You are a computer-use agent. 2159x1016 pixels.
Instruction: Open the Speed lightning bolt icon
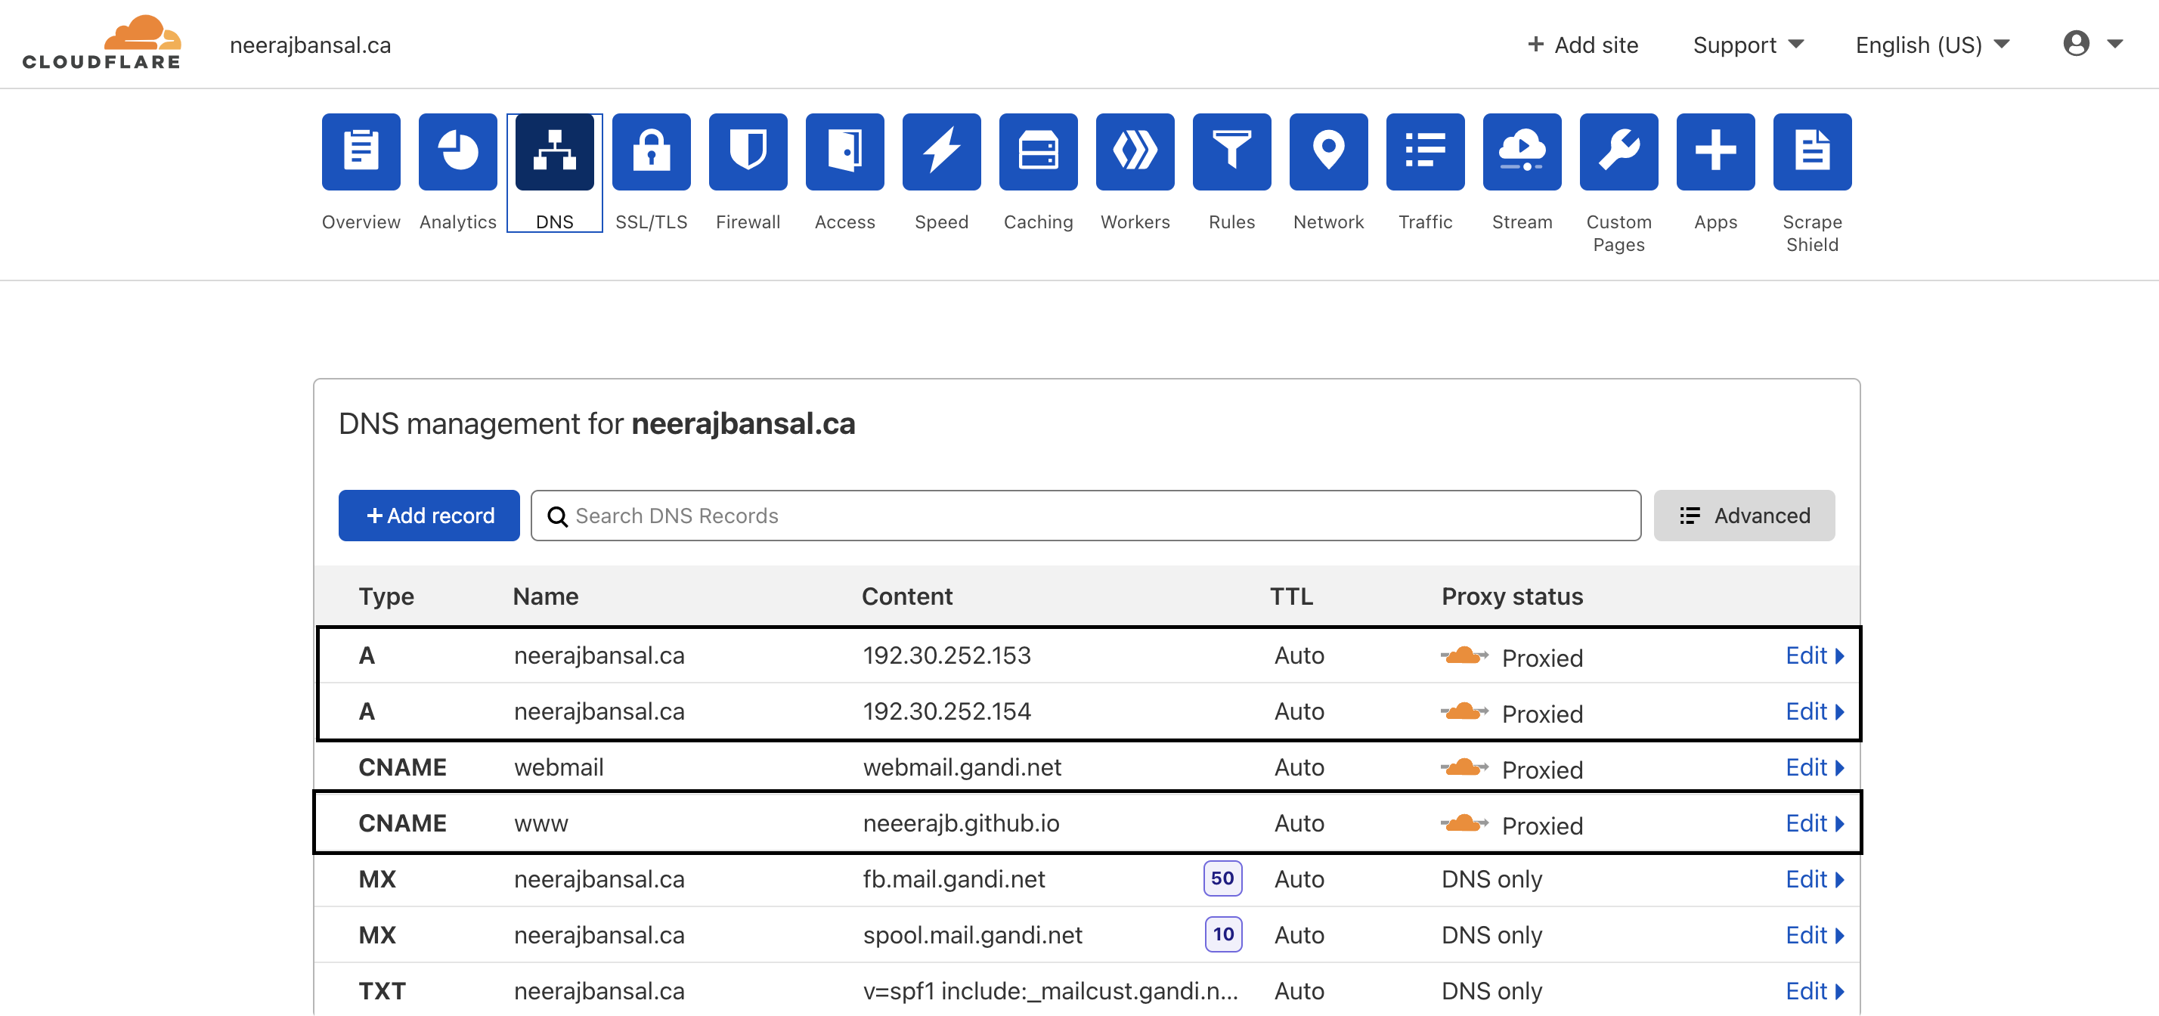point(941,152)
